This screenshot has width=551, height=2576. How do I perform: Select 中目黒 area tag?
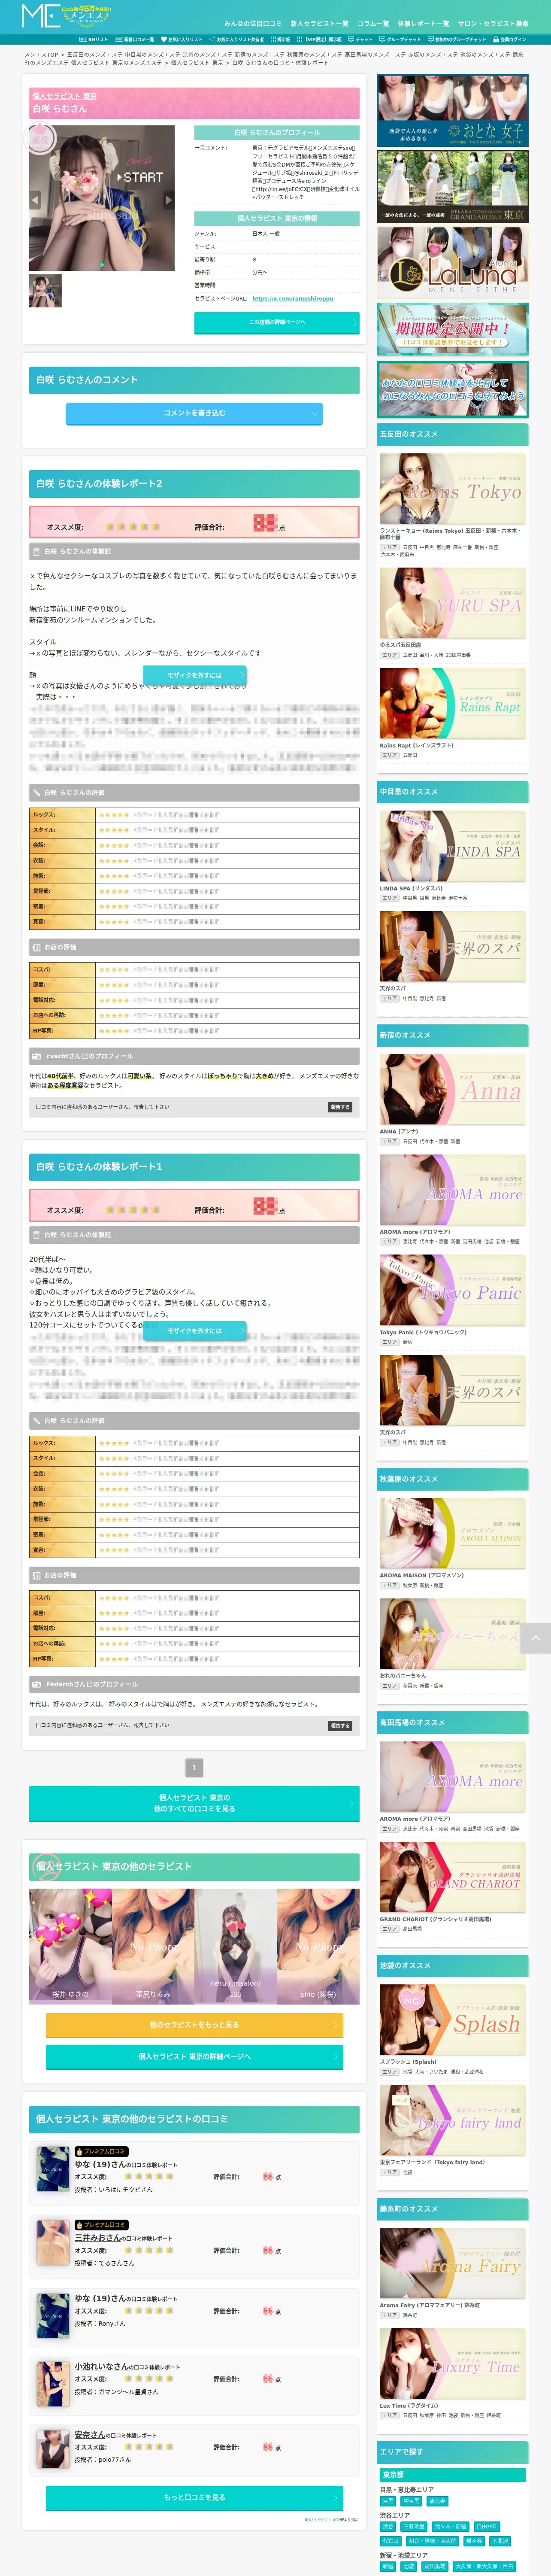pos(411,2501)
